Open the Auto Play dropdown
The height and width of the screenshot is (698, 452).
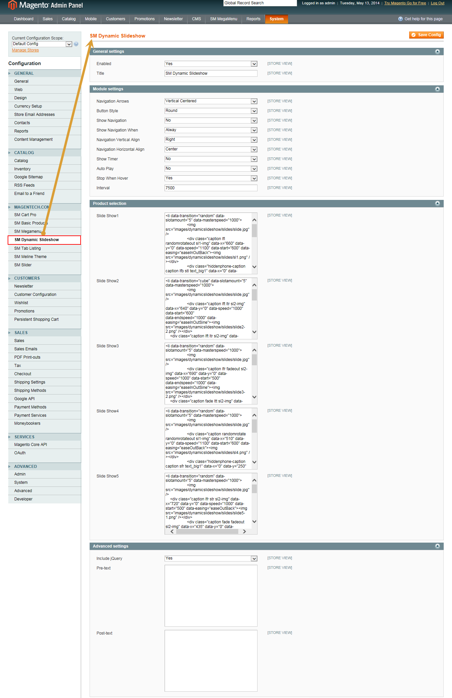(x=211, y=169)
